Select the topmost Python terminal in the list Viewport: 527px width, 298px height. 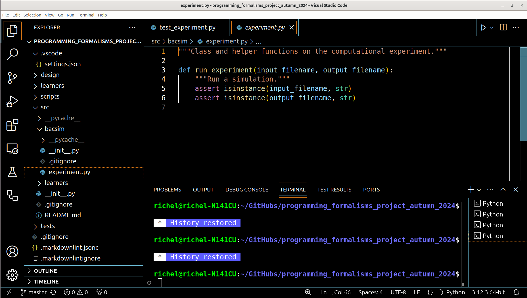pos(493,203)
